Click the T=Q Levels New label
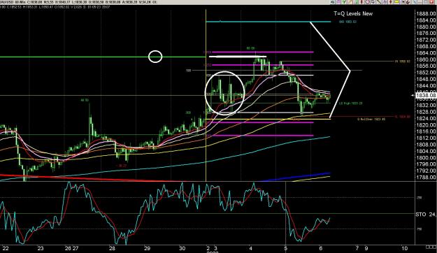This screenshot has height=253, width=437. 353,13
